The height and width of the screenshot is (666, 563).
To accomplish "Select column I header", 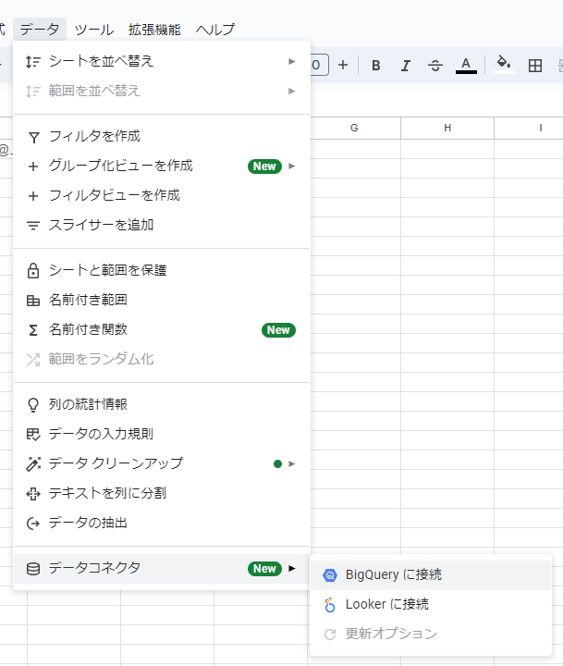I will tap(529, 128).
